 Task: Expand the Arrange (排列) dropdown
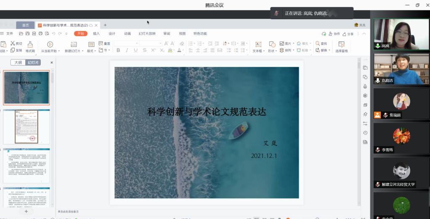click(294, 50)
